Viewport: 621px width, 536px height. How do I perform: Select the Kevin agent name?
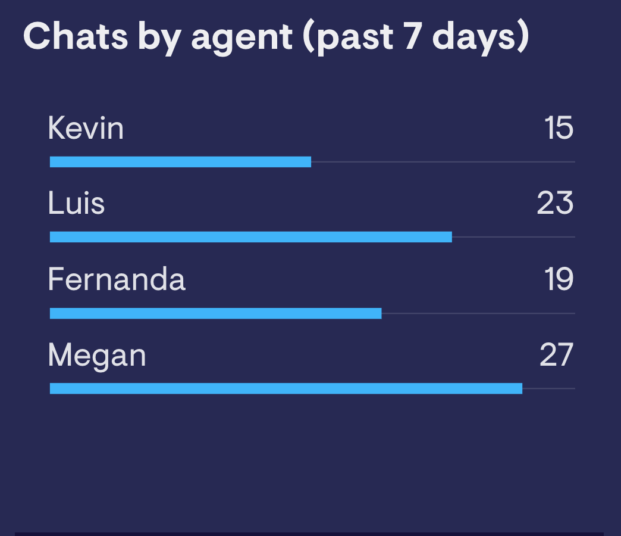pyautogui.click(x=86, y=128)
